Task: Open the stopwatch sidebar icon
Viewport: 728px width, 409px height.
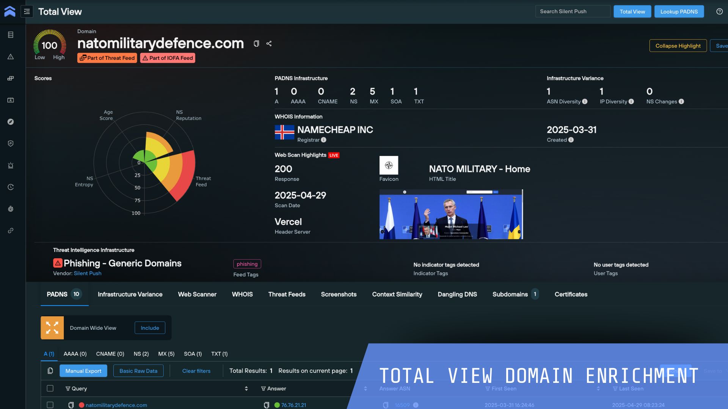Action: pyautogui.click(x=11, y=209)
